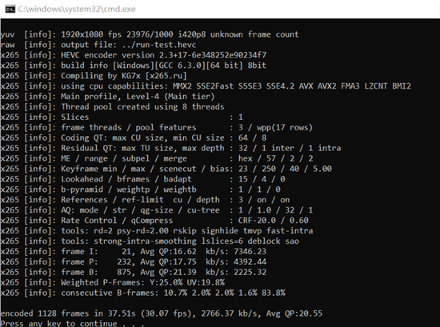Click the output file path ../run-test.hevc
The image size is (440, 327).
159,45
